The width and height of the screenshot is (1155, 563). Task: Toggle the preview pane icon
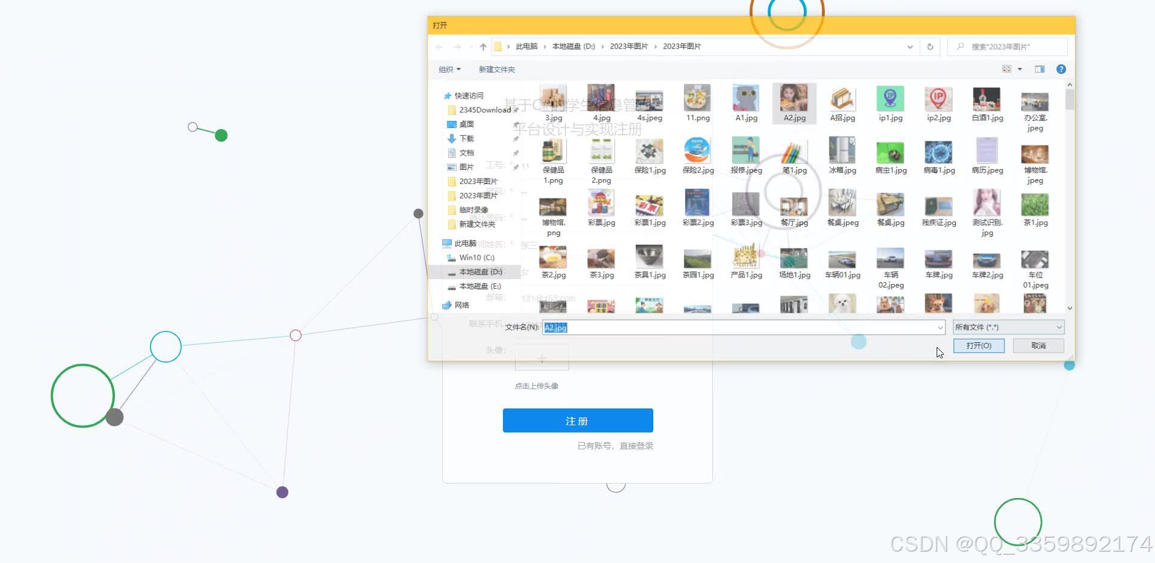coord(1039,69)
